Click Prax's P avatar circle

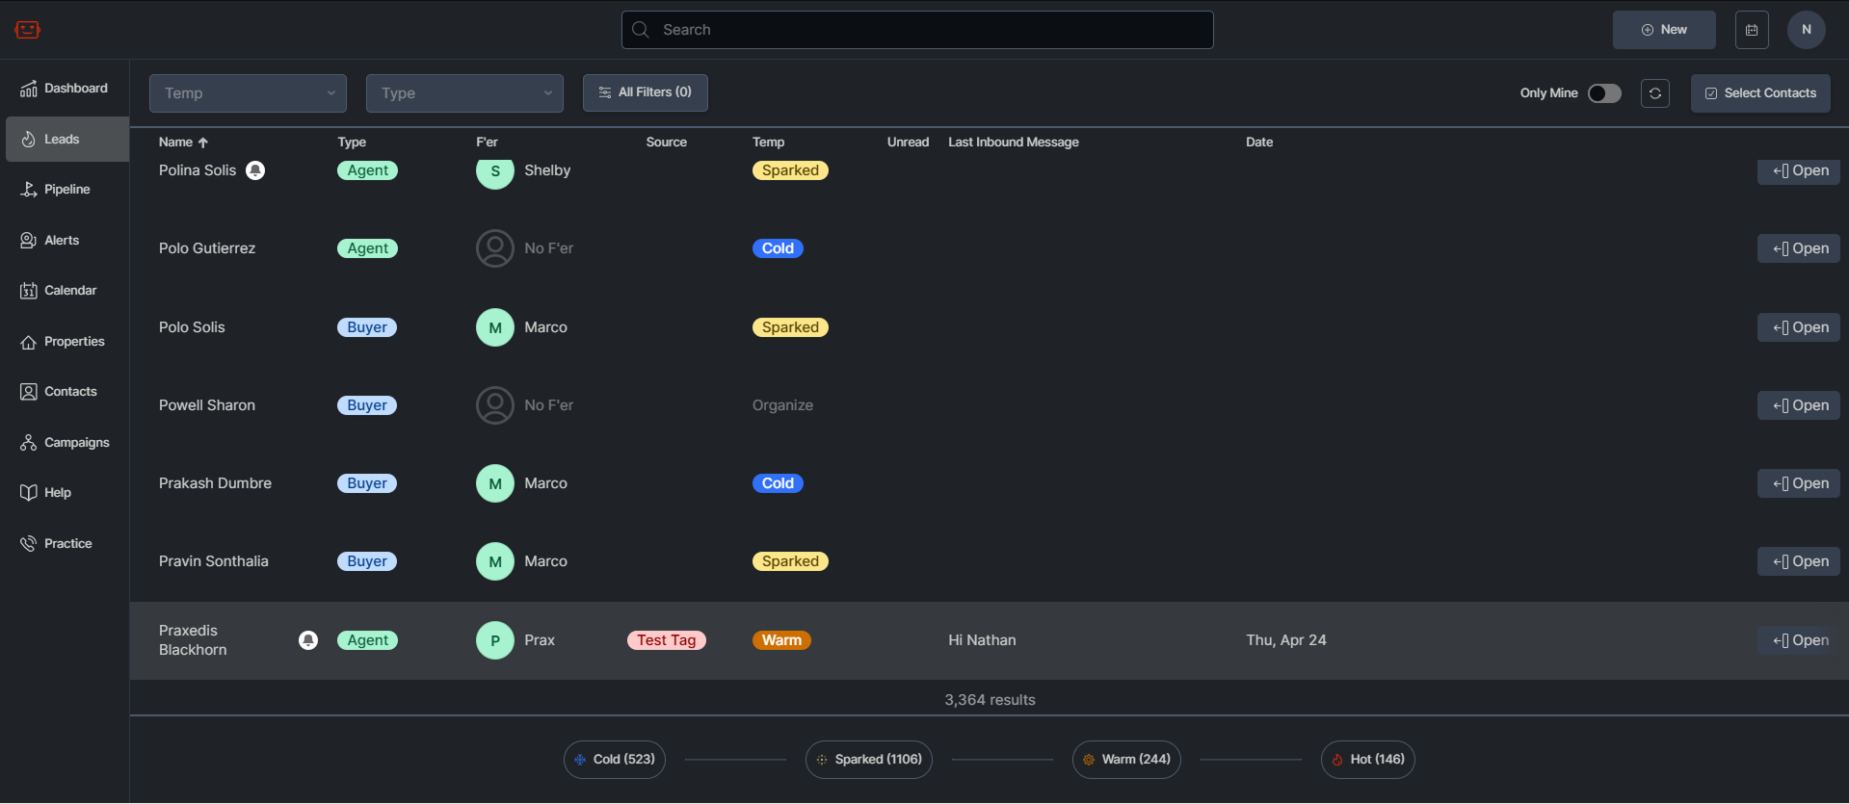pos(494,640)
